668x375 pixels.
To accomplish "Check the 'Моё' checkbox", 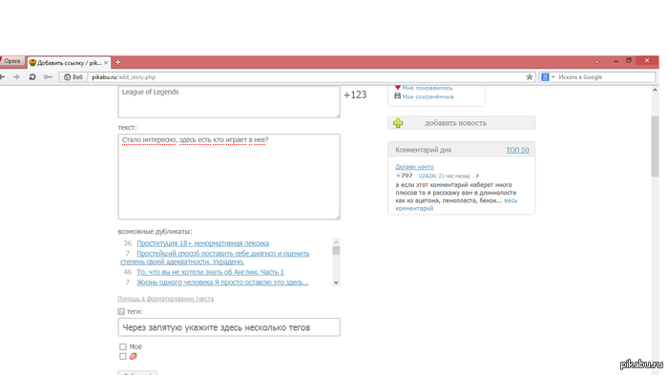I will pyautogui.click(x=123, y=347).
